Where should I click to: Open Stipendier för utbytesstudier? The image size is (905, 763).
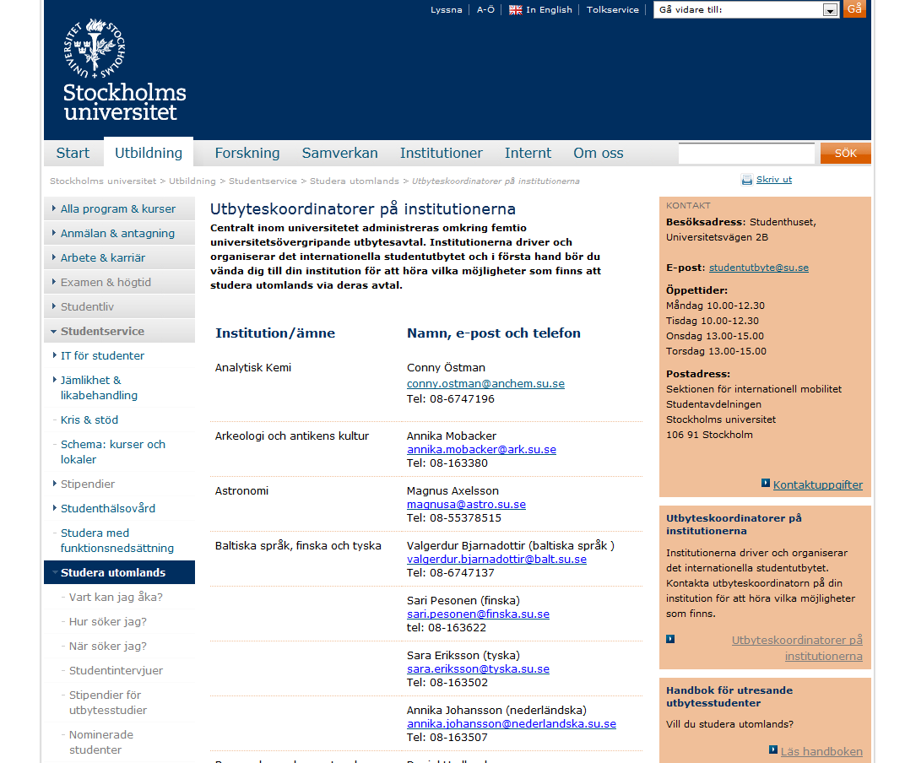click(108, 702)
